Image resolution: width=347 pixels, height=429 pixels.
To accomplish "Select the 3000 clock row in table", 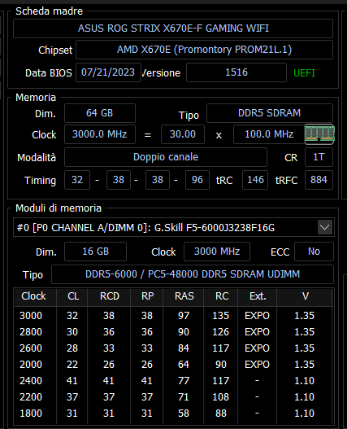I will (174, 316).
